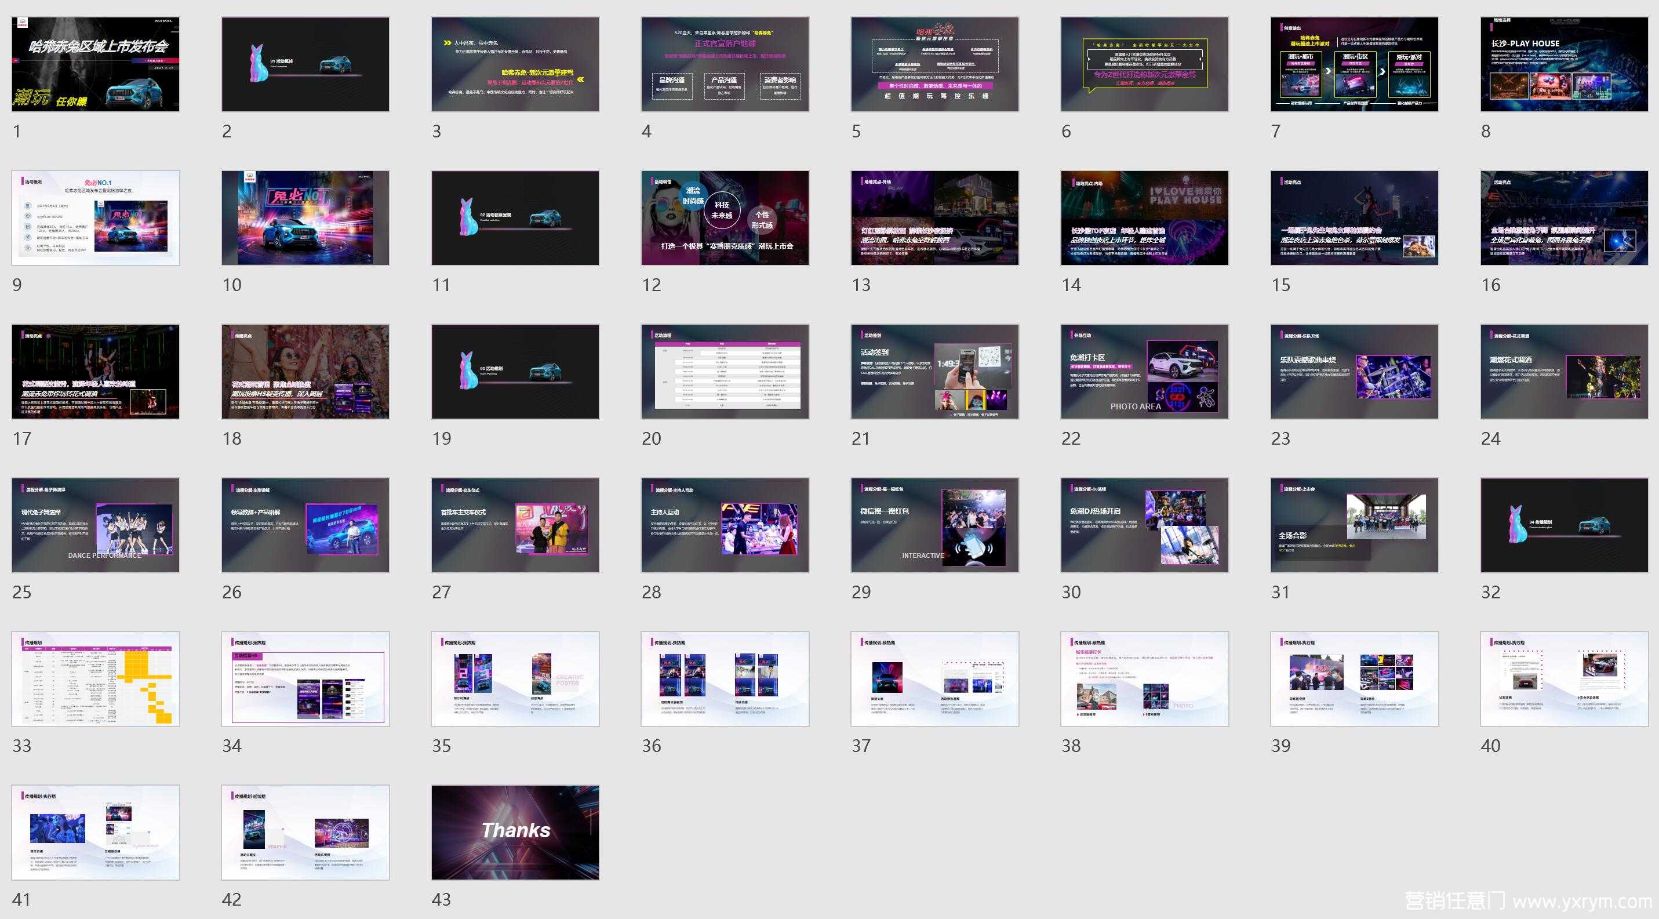Select slide 17 green laser stage thumbnail

95,372
